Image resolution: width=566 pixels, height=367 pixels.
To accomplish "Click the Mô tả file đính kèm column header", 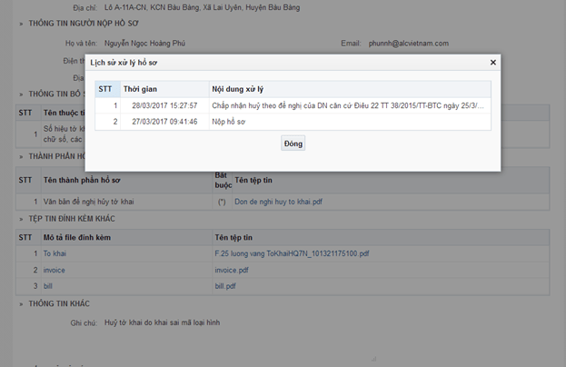I will coord(77,237).
